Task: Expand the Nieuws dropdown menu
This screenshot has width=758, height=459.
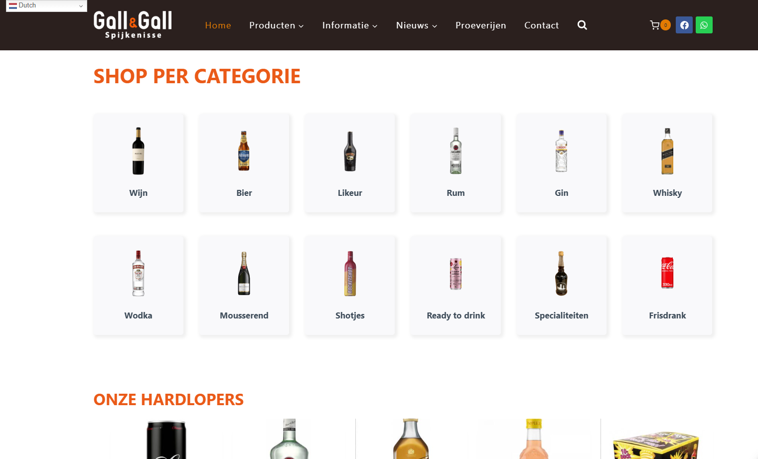Action: [x=417, y=25]
